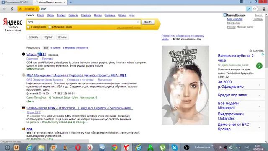Expand arrow next to 'Кредит под залог'
This screenshot has width=268, height=151.
click(x=260, y=96)
